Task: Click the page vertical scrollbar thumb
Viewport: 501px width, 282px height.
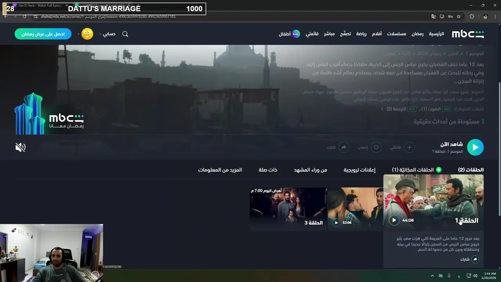Action: pyautogui.click(x=499, y=149)
